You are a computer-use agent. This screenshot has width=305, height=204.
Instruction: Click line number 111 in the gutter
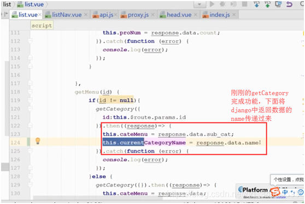(15, 32)
